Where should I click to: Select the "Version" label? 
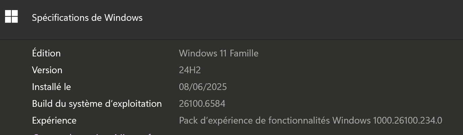47,70
